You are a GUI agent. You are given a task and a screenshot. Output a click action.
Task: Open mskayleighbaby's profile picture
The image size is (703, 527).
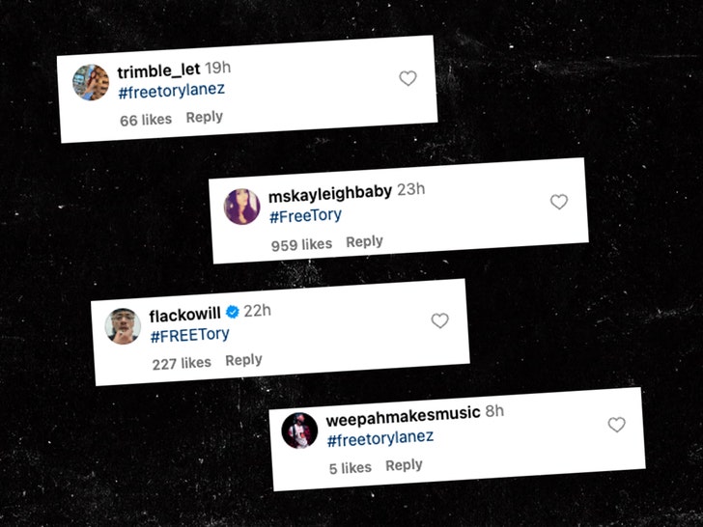[241, 207]
